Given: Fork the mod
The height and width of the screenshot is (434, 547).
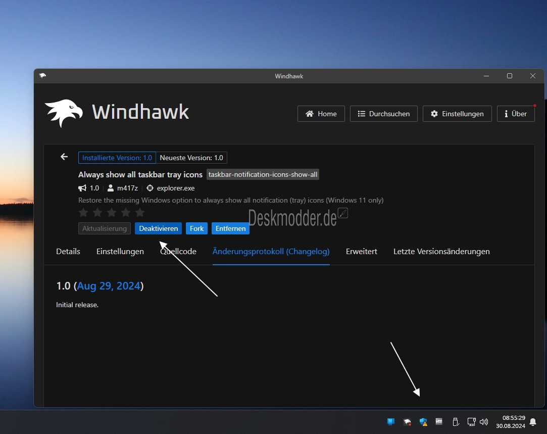Looking at the screenshot, I should coord(197,228).
